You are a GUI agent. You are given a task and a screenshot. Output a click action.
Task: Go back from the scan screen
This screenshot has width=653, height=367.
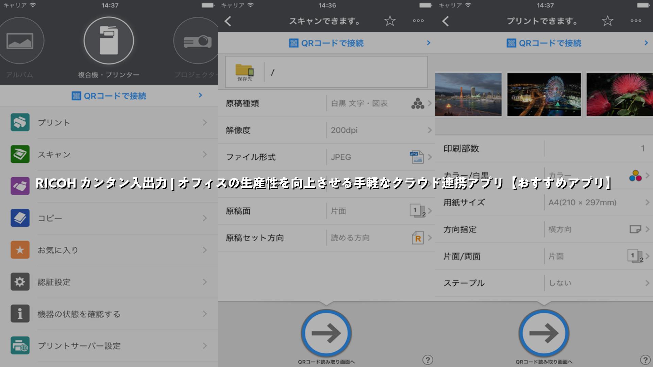point(228,21)
